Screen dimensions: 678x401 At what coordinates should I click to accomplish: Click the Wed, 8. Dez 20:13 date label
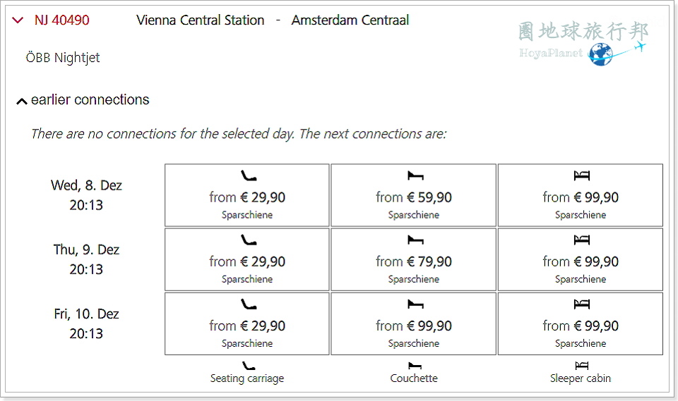[86, 195]
